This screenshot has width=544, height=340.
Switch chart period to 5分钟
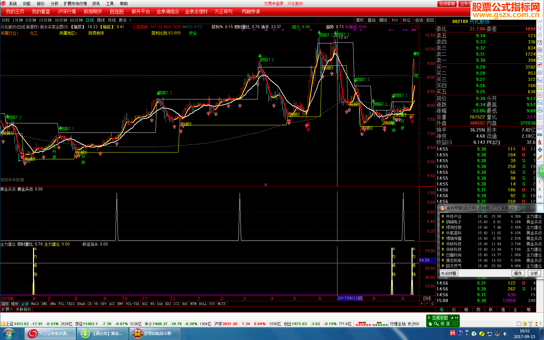click(31, 20)
